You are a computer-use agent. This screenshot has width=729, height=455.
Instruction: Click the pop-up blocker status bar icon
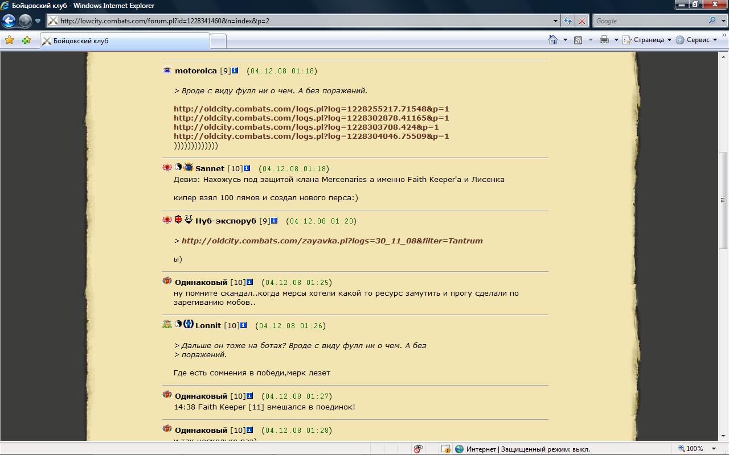tap(446, 449)
